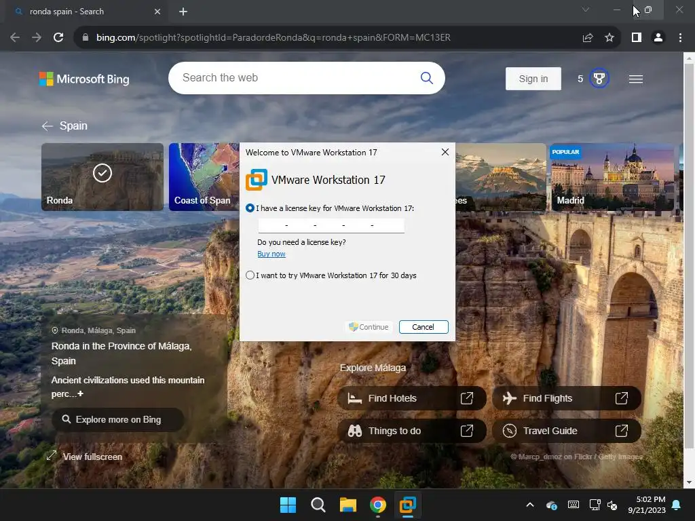Image resolution: width=695 pixels, height=521 pixels.
Task: Click Find Flights button
Action: click(x=567, y=398)
